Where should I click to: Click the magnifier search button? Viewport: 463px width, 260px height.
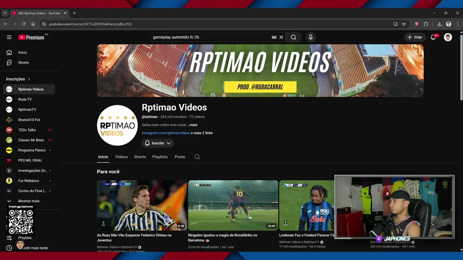point(293,37)
